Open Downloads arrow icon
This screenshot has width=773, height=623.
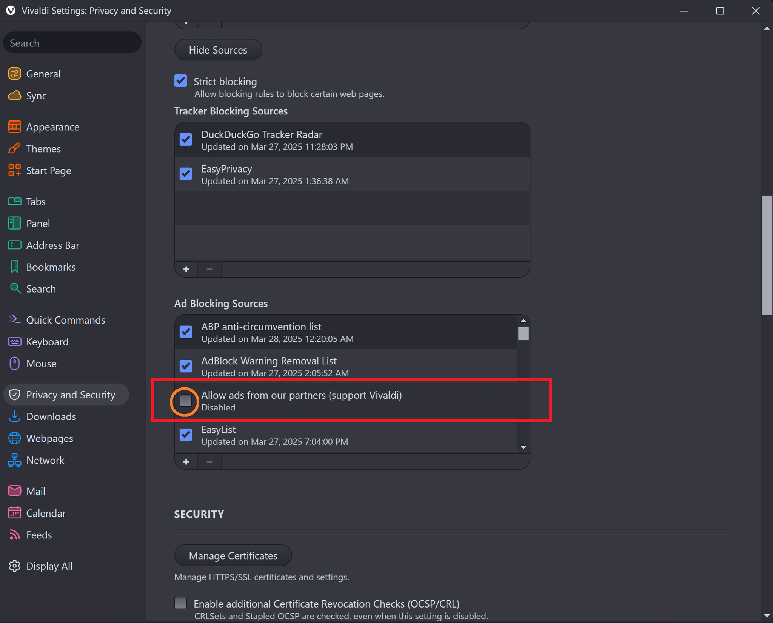14,416
